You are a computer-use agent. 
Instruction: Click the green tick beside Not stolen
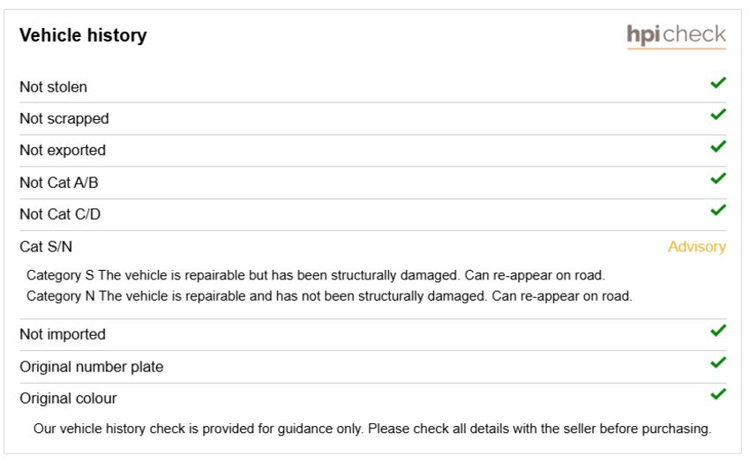[x=718, y=83]
